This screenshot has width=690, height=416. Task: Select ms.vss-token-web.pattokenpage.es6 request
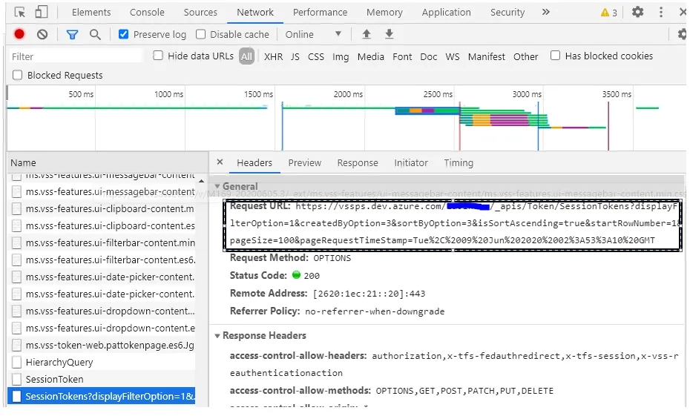(101, 346)
